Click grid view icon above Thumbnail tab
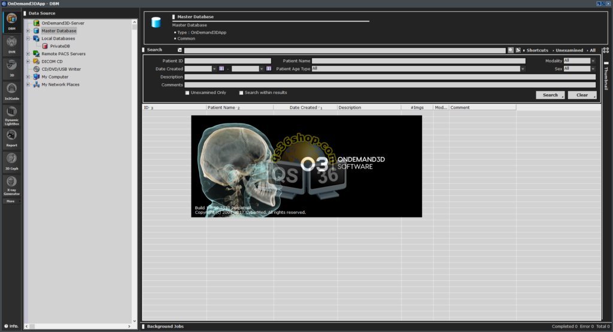This screenshot has width=613, height=332. 606,50
